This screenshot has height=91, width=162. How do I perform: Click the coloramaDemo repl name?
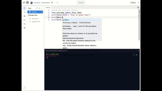click(x=46, y=3)
